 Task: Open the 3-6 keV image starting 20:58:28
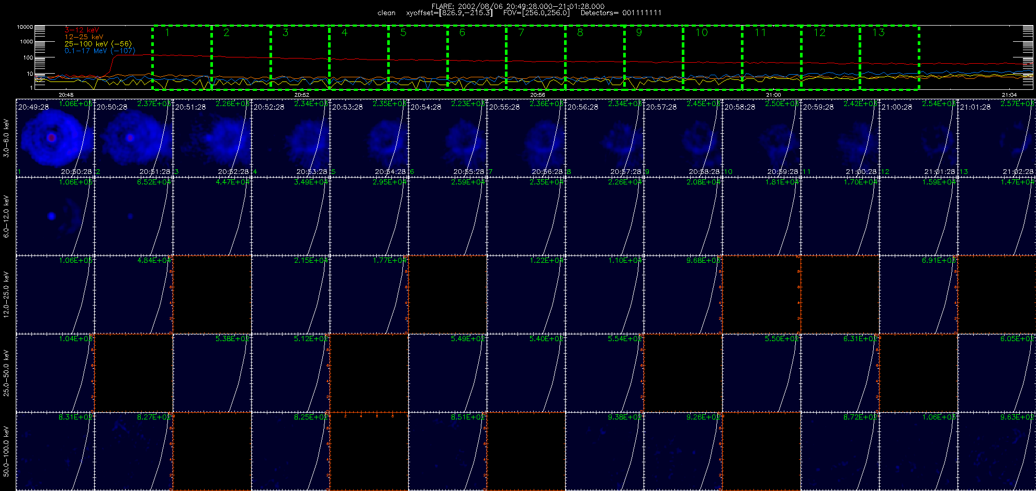tap(761, 138)
